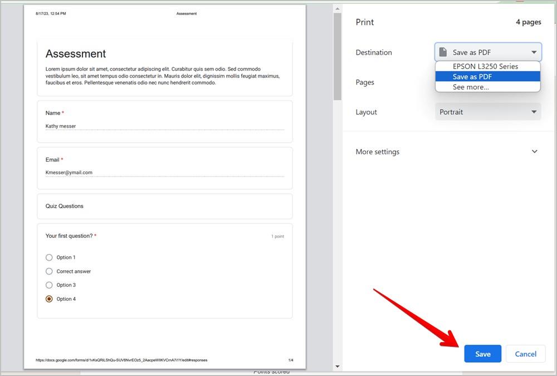The height and width of the screenshot is (376, 557).
Task: Open the Layout Portrait dropdown
Action: tap(488, 112)
